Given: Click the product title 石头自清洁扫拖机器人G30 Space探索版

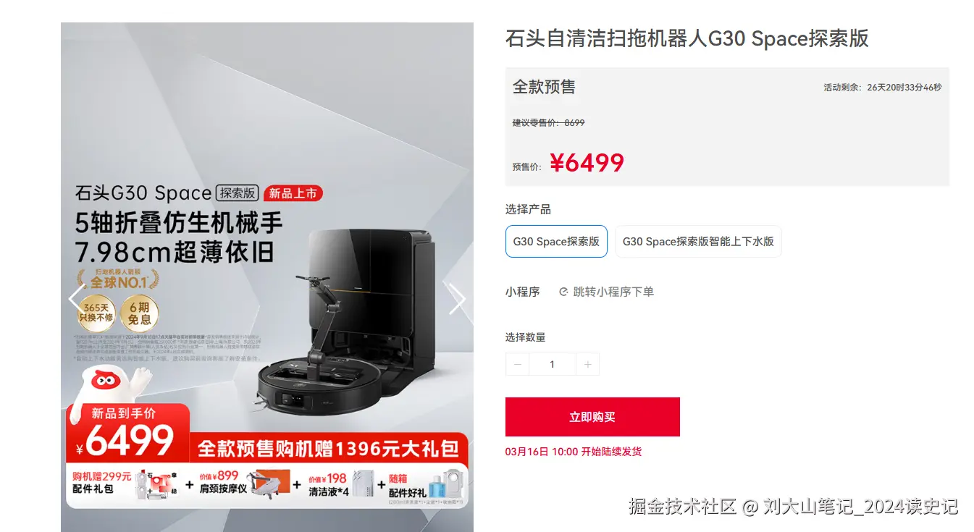Looking at the screenshot, I should pyautogui.click(x=687, y=38).
